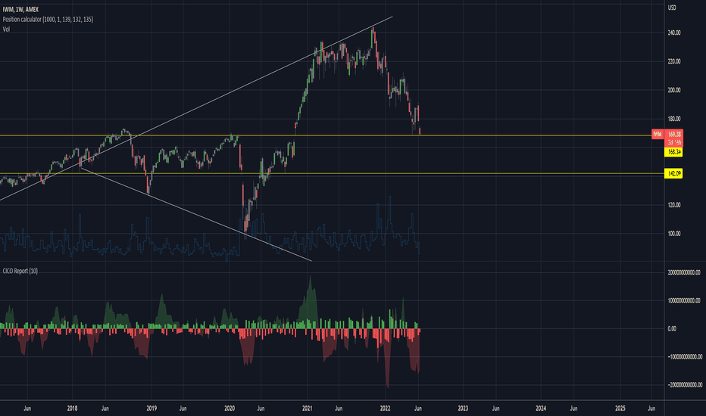706x416 pixels.
Task: Click the 2019 label on time axis
Action: coord(152,408)
